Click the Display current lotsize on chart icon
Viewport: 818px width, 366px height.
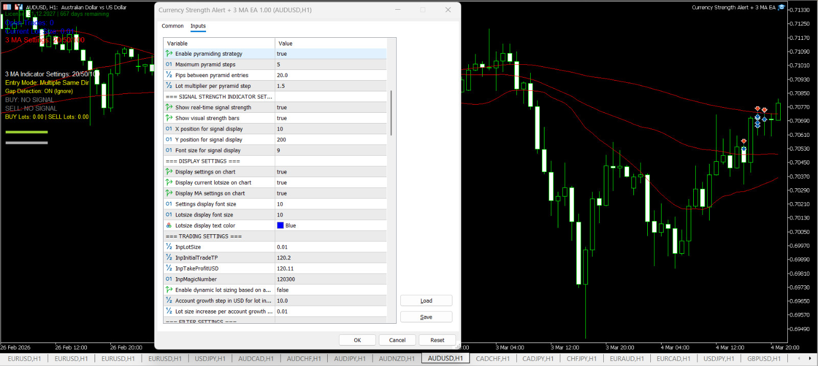169,182
